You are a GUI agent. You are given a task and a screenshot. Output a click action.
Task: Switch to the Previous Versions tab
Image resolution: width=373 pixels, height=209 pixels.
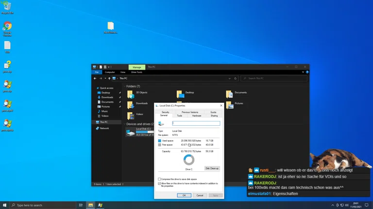pos(190,112)
